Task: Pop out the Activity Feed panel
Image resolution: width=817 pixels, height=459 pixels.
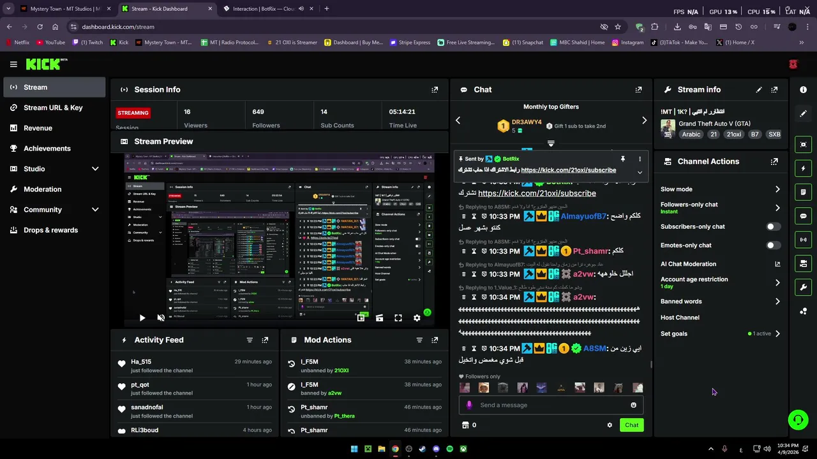Action: [265, 340]
